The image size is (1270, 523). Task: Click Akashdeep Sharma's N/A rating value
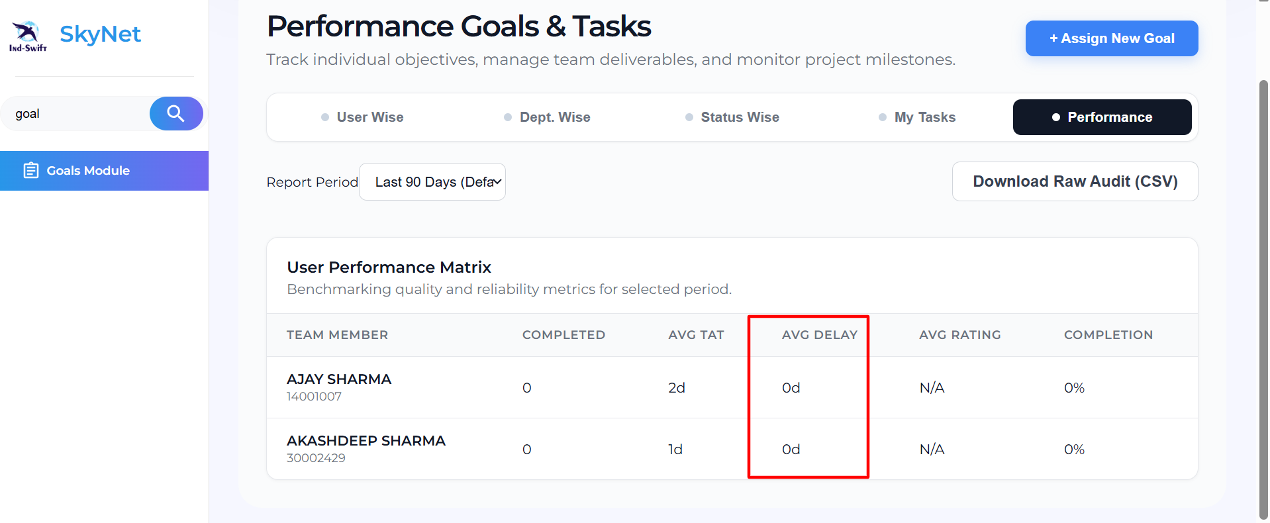tap(932, 450)
